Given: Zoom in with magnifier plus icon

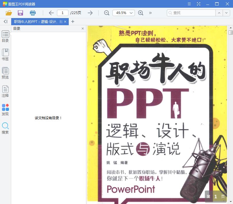Looking at the screenshot, I should pyautogui.click(x=140, y=13).
